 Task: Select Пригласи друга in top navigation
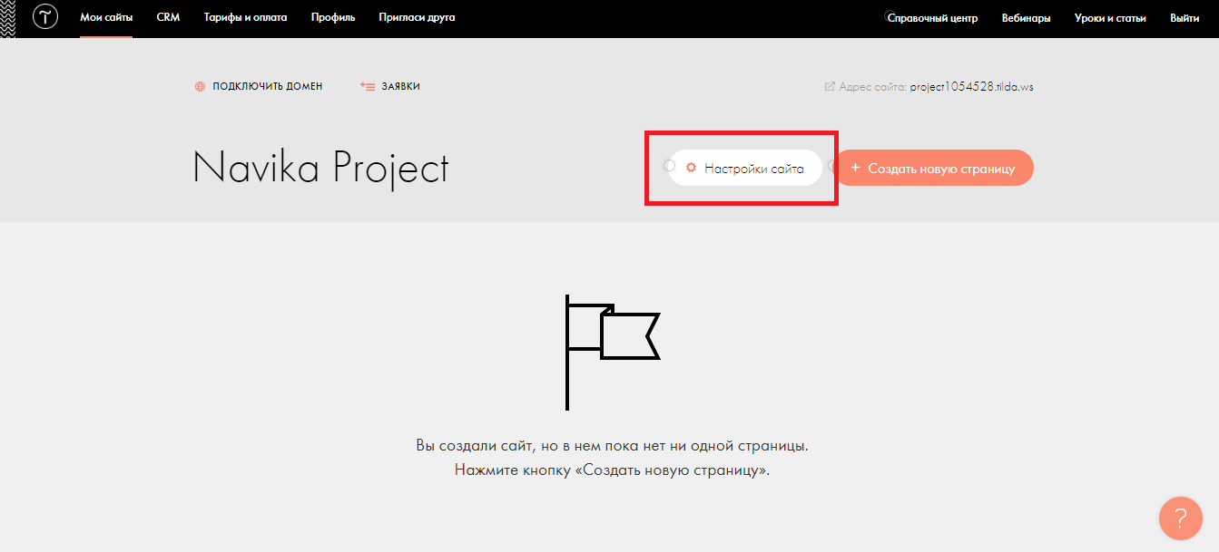pyautogui.click(x=417, y=18)
